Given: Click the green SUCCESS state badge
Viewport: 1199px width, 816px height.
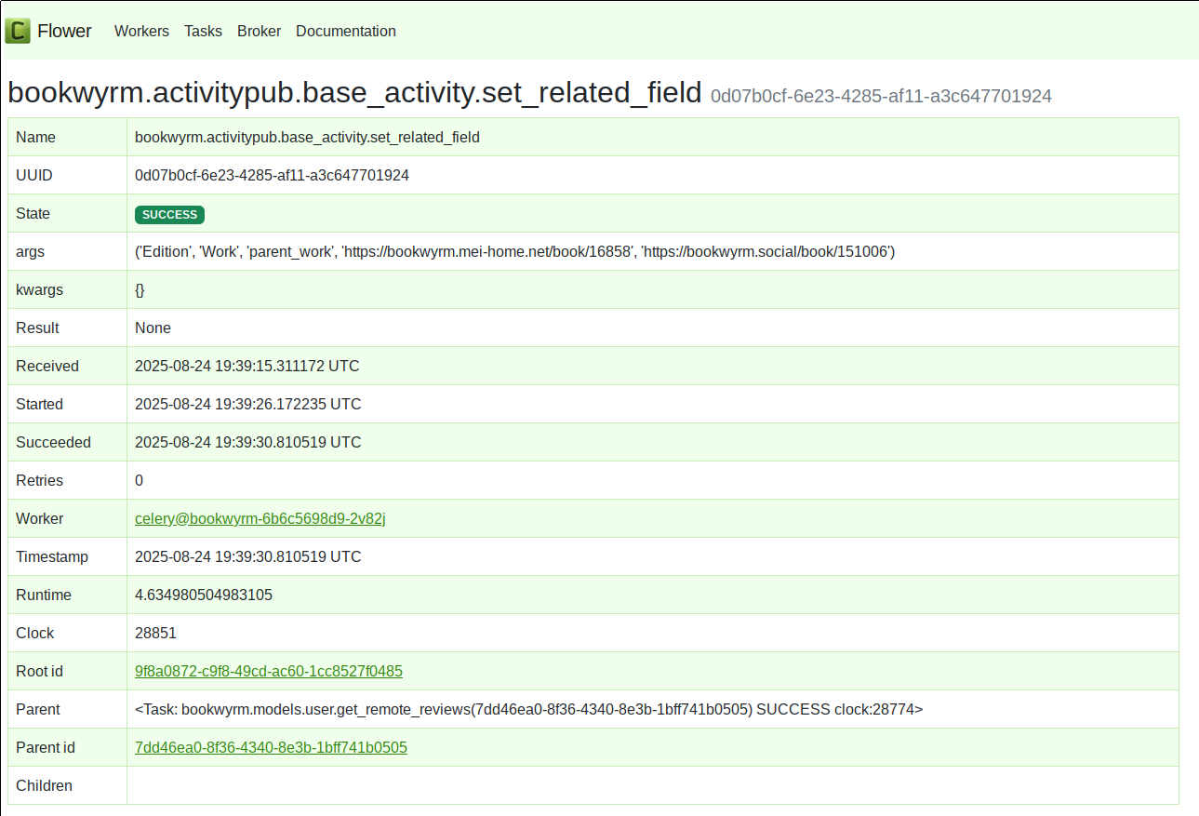Looking at the screenshot, I should coord(168,214).
